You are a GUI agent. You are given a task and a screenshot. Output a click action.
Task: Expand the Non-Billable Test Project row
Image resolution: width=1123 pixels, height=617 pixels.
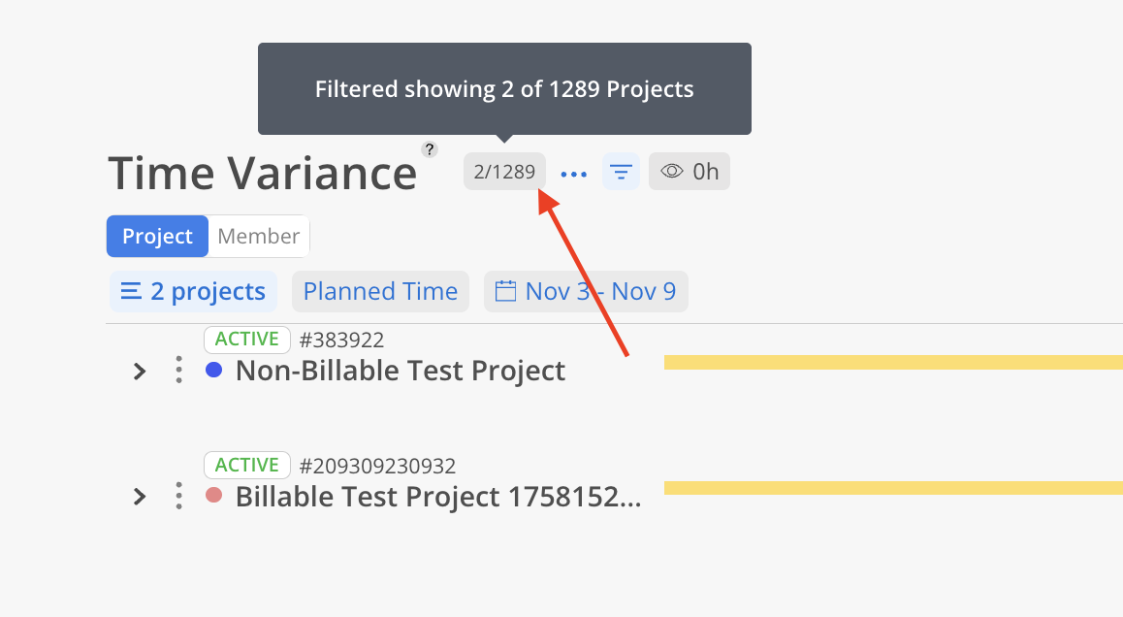pos(140,371)
